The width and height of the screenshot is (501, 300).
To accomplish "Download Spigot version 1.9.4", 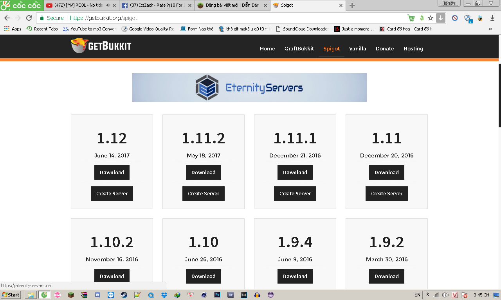I will (x=295, y=276).
